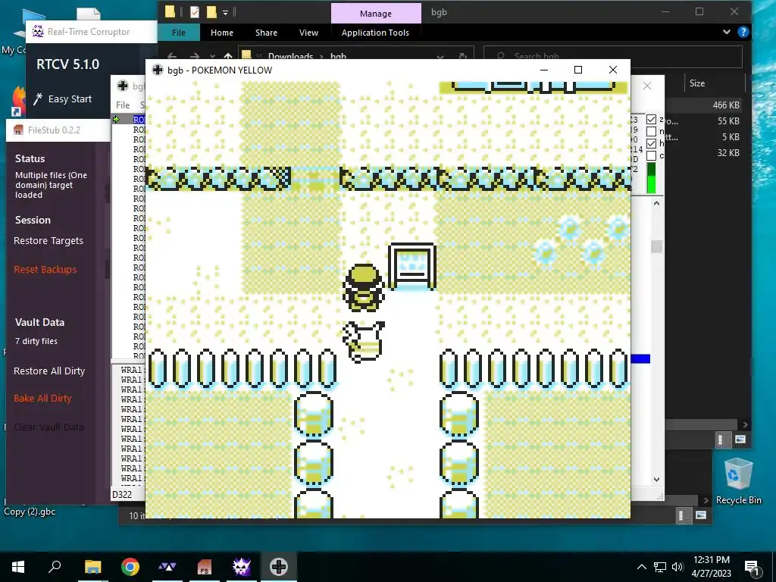This screenshot has height=582, width=776.
Task: Click the Real-Time Corruptor title bar icon
Action: click(38, 31)
